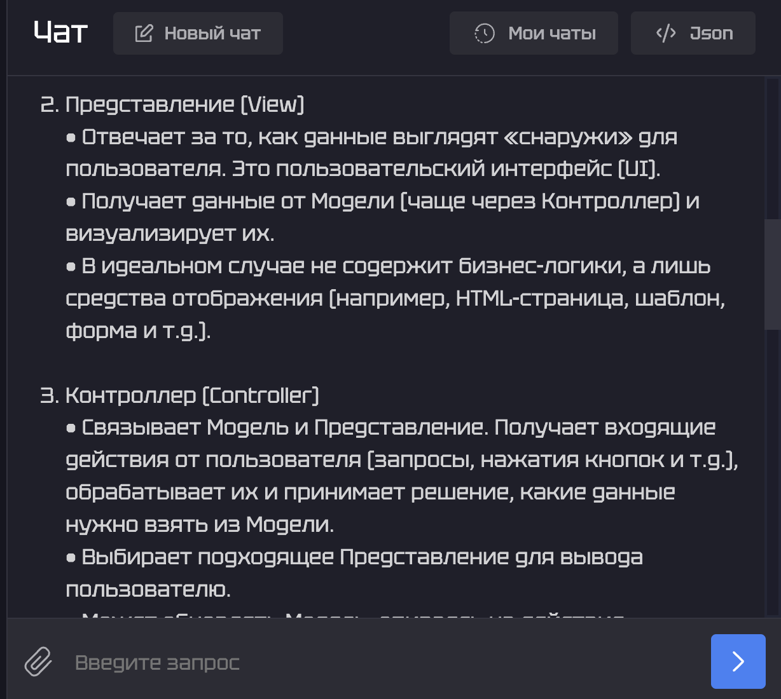Click the heading '2. Представление (View)'

click(x=172, y=104)
